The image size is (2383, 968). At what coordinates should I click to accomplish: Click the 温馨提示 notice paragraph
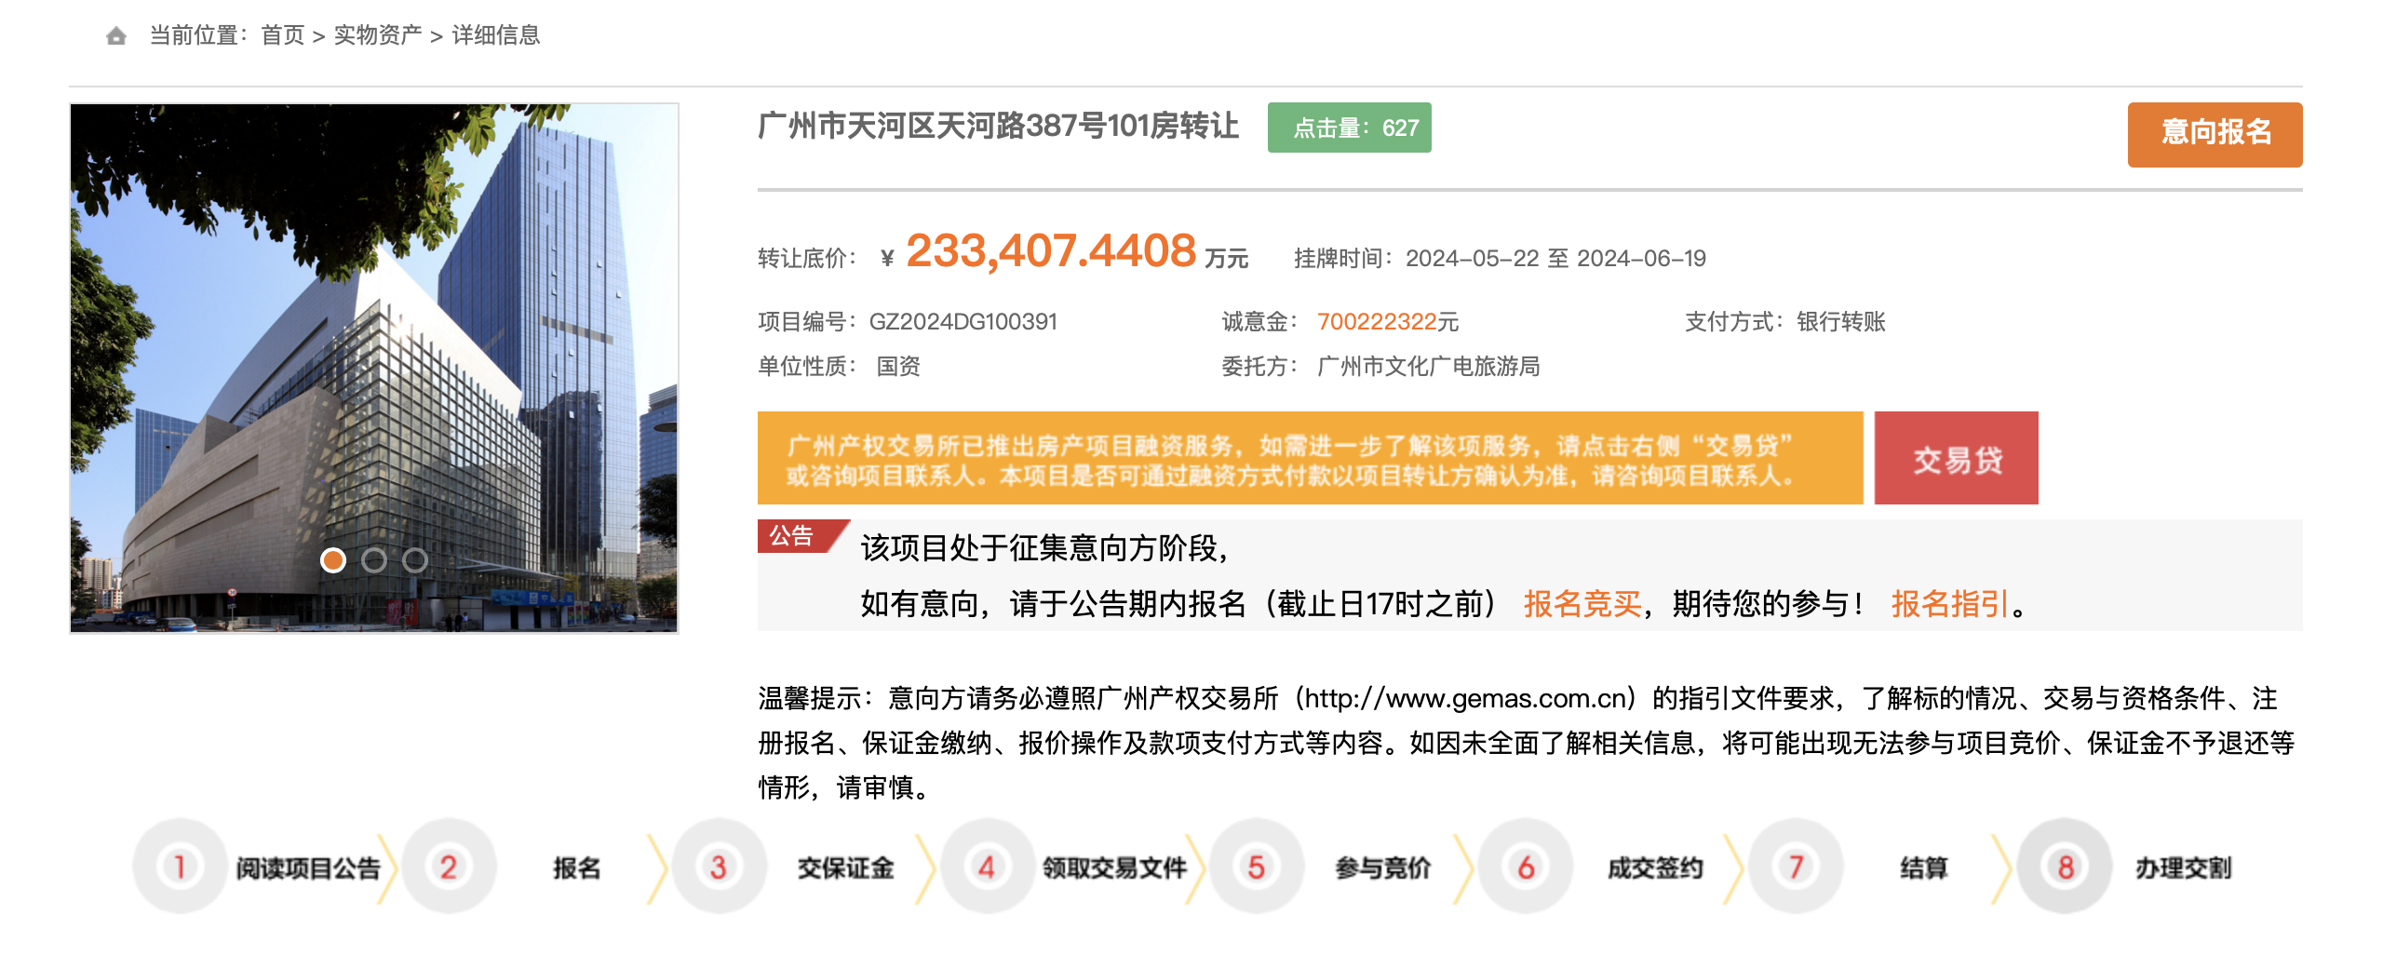(x=1527, y=743)
